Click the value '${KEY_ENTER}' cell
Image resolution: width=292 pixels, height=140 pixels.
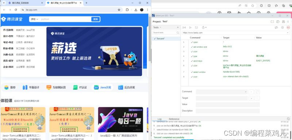[x=263, y=61]
